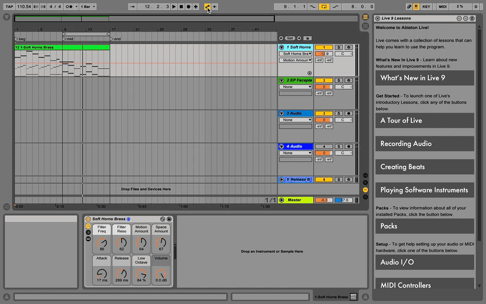Toggle the Automation Arm button

click(x=207, y=6)
